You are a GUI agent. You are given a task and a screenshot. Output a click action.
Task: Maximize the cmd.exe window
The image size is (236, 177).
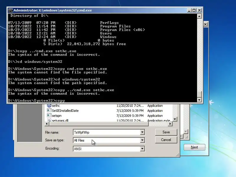tap(194, 10)
